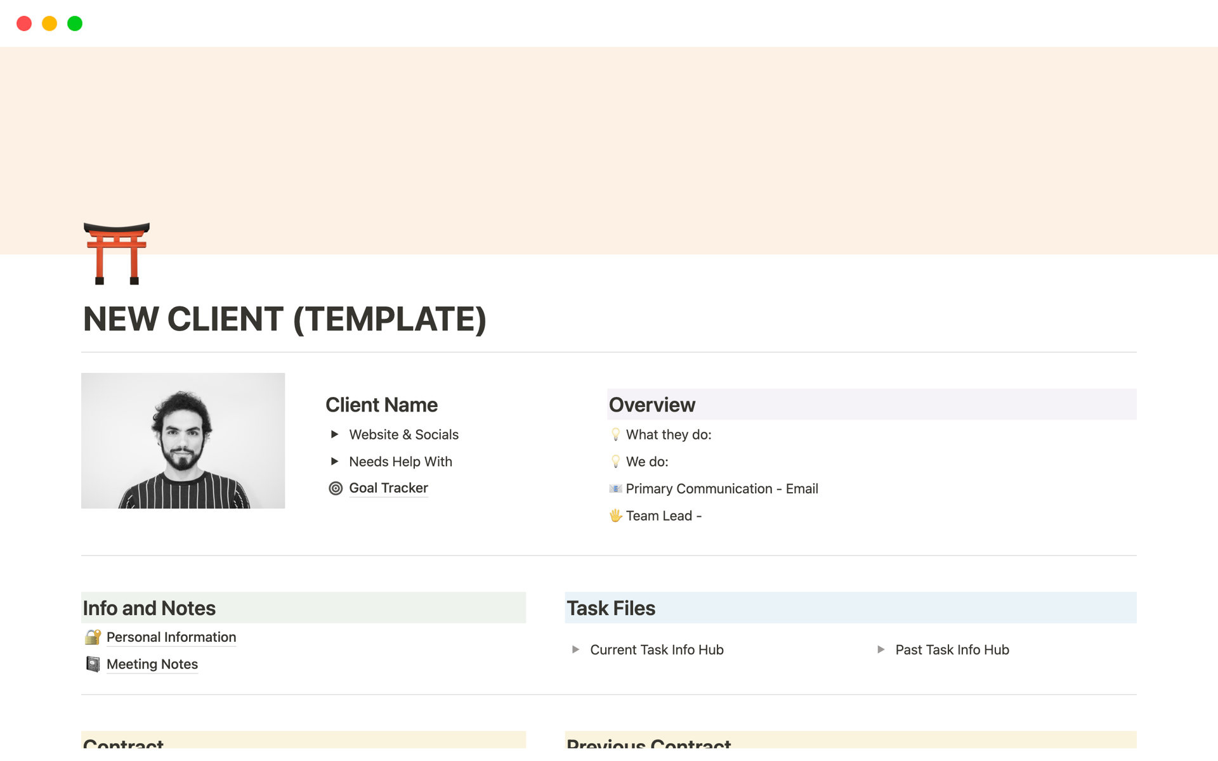Open the Client Name field
The image size is (1218, 761).
click(381, 403)
